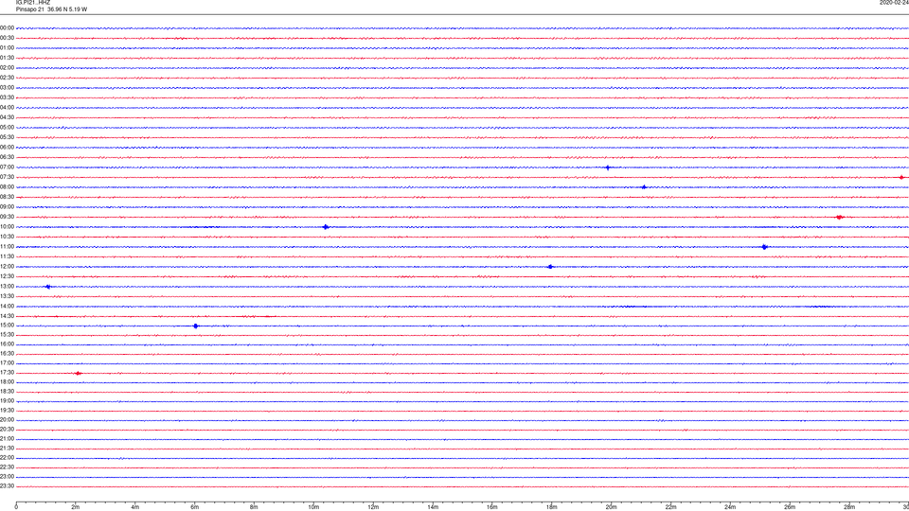Select the 02:30 time row label
909x511 pixels.
click(x=7, y=78)
